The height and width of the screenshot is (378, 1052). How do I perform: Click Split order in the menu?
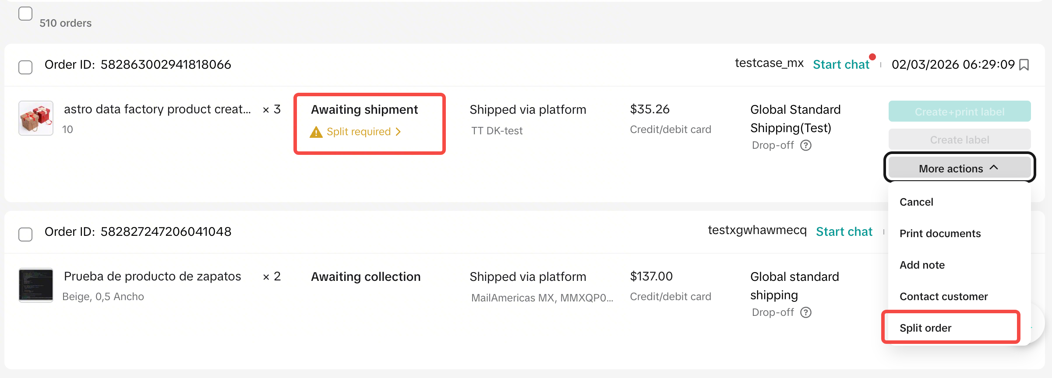point(925,328)
